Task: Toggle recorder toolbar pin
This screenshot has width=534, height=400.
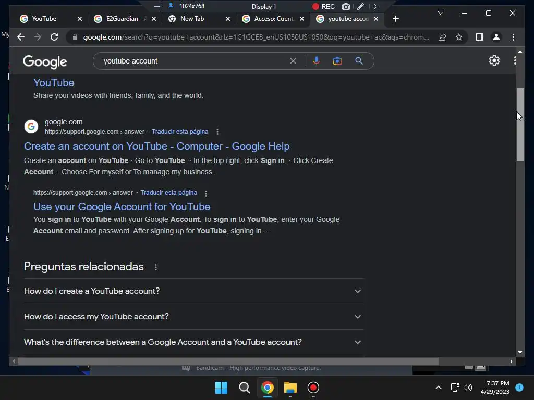Action: [x=171, y=6]
